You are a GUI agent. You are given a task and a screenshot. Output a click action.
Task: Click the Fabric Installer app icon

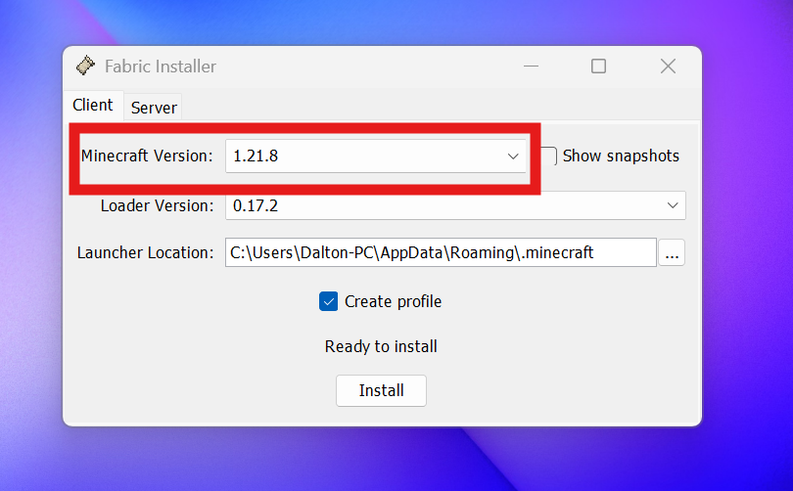point(85,66)
